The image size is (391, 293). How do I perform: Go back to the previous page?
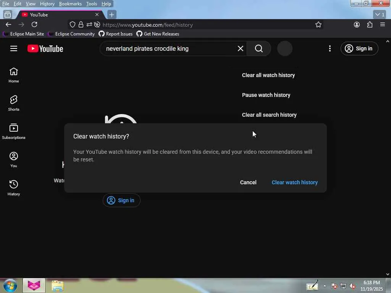click(x=8, y=25)
